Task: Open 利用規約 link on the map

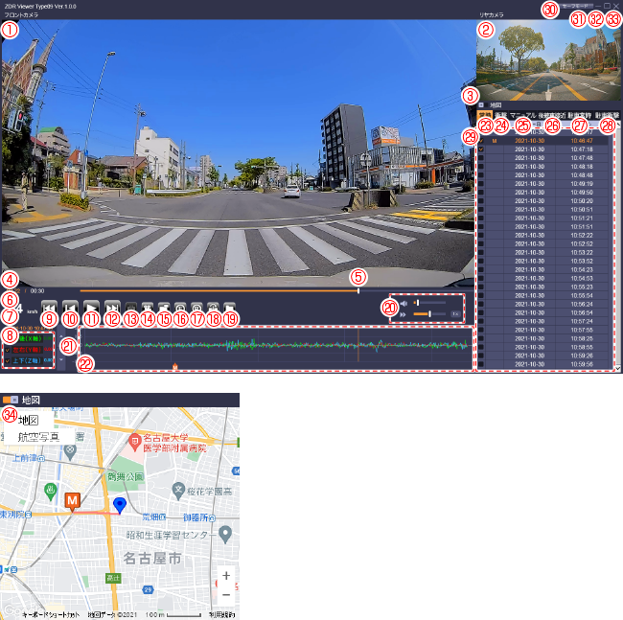Action: [x=222, y=613]
